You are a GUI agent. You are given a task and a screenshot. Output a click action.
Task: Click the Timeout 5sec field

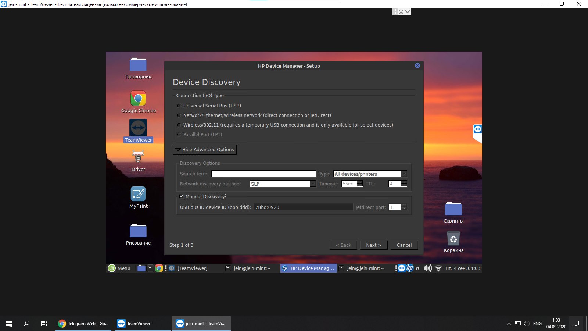point(349,184)
